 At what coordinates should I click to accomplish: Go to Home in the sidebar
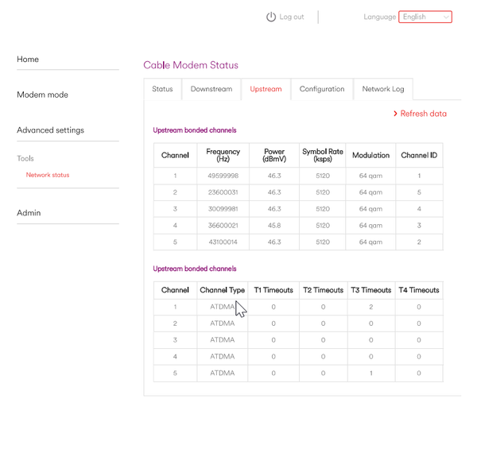coord(28,60)
